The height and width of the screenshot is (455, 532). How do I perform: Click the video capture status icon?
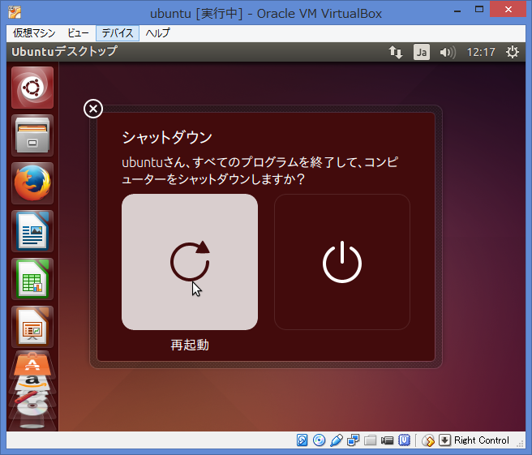pos(387,440)
